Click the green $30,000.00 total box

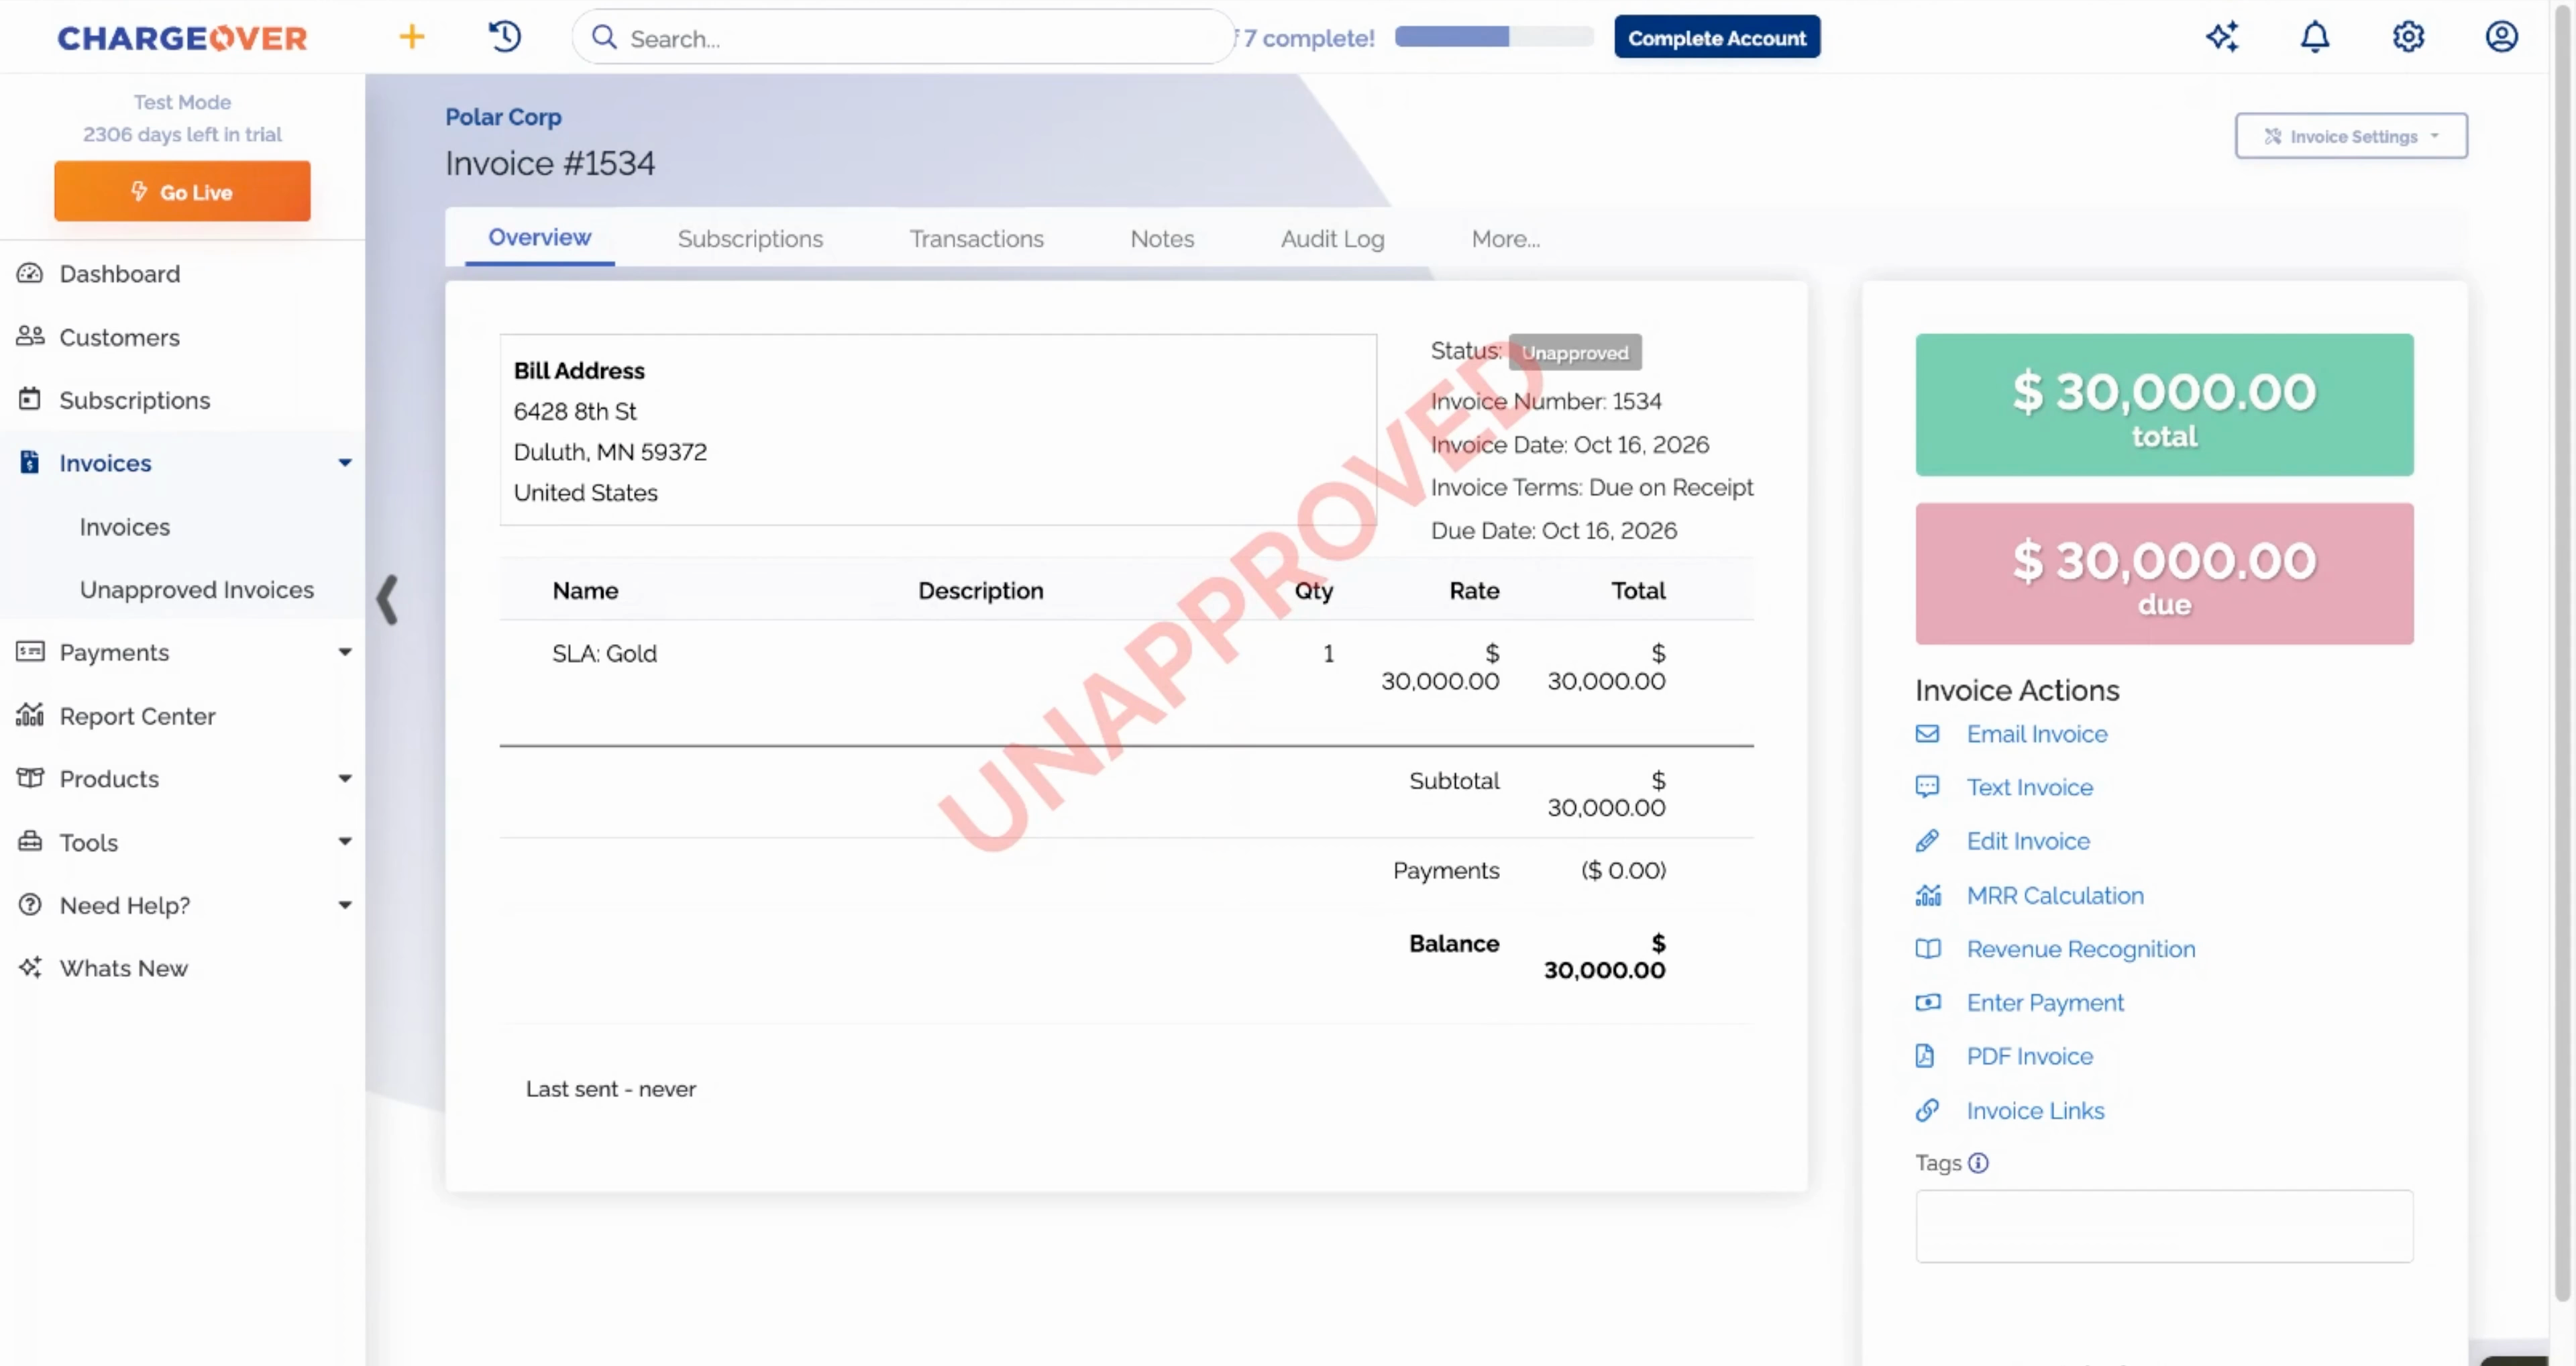pos(2164,405)
